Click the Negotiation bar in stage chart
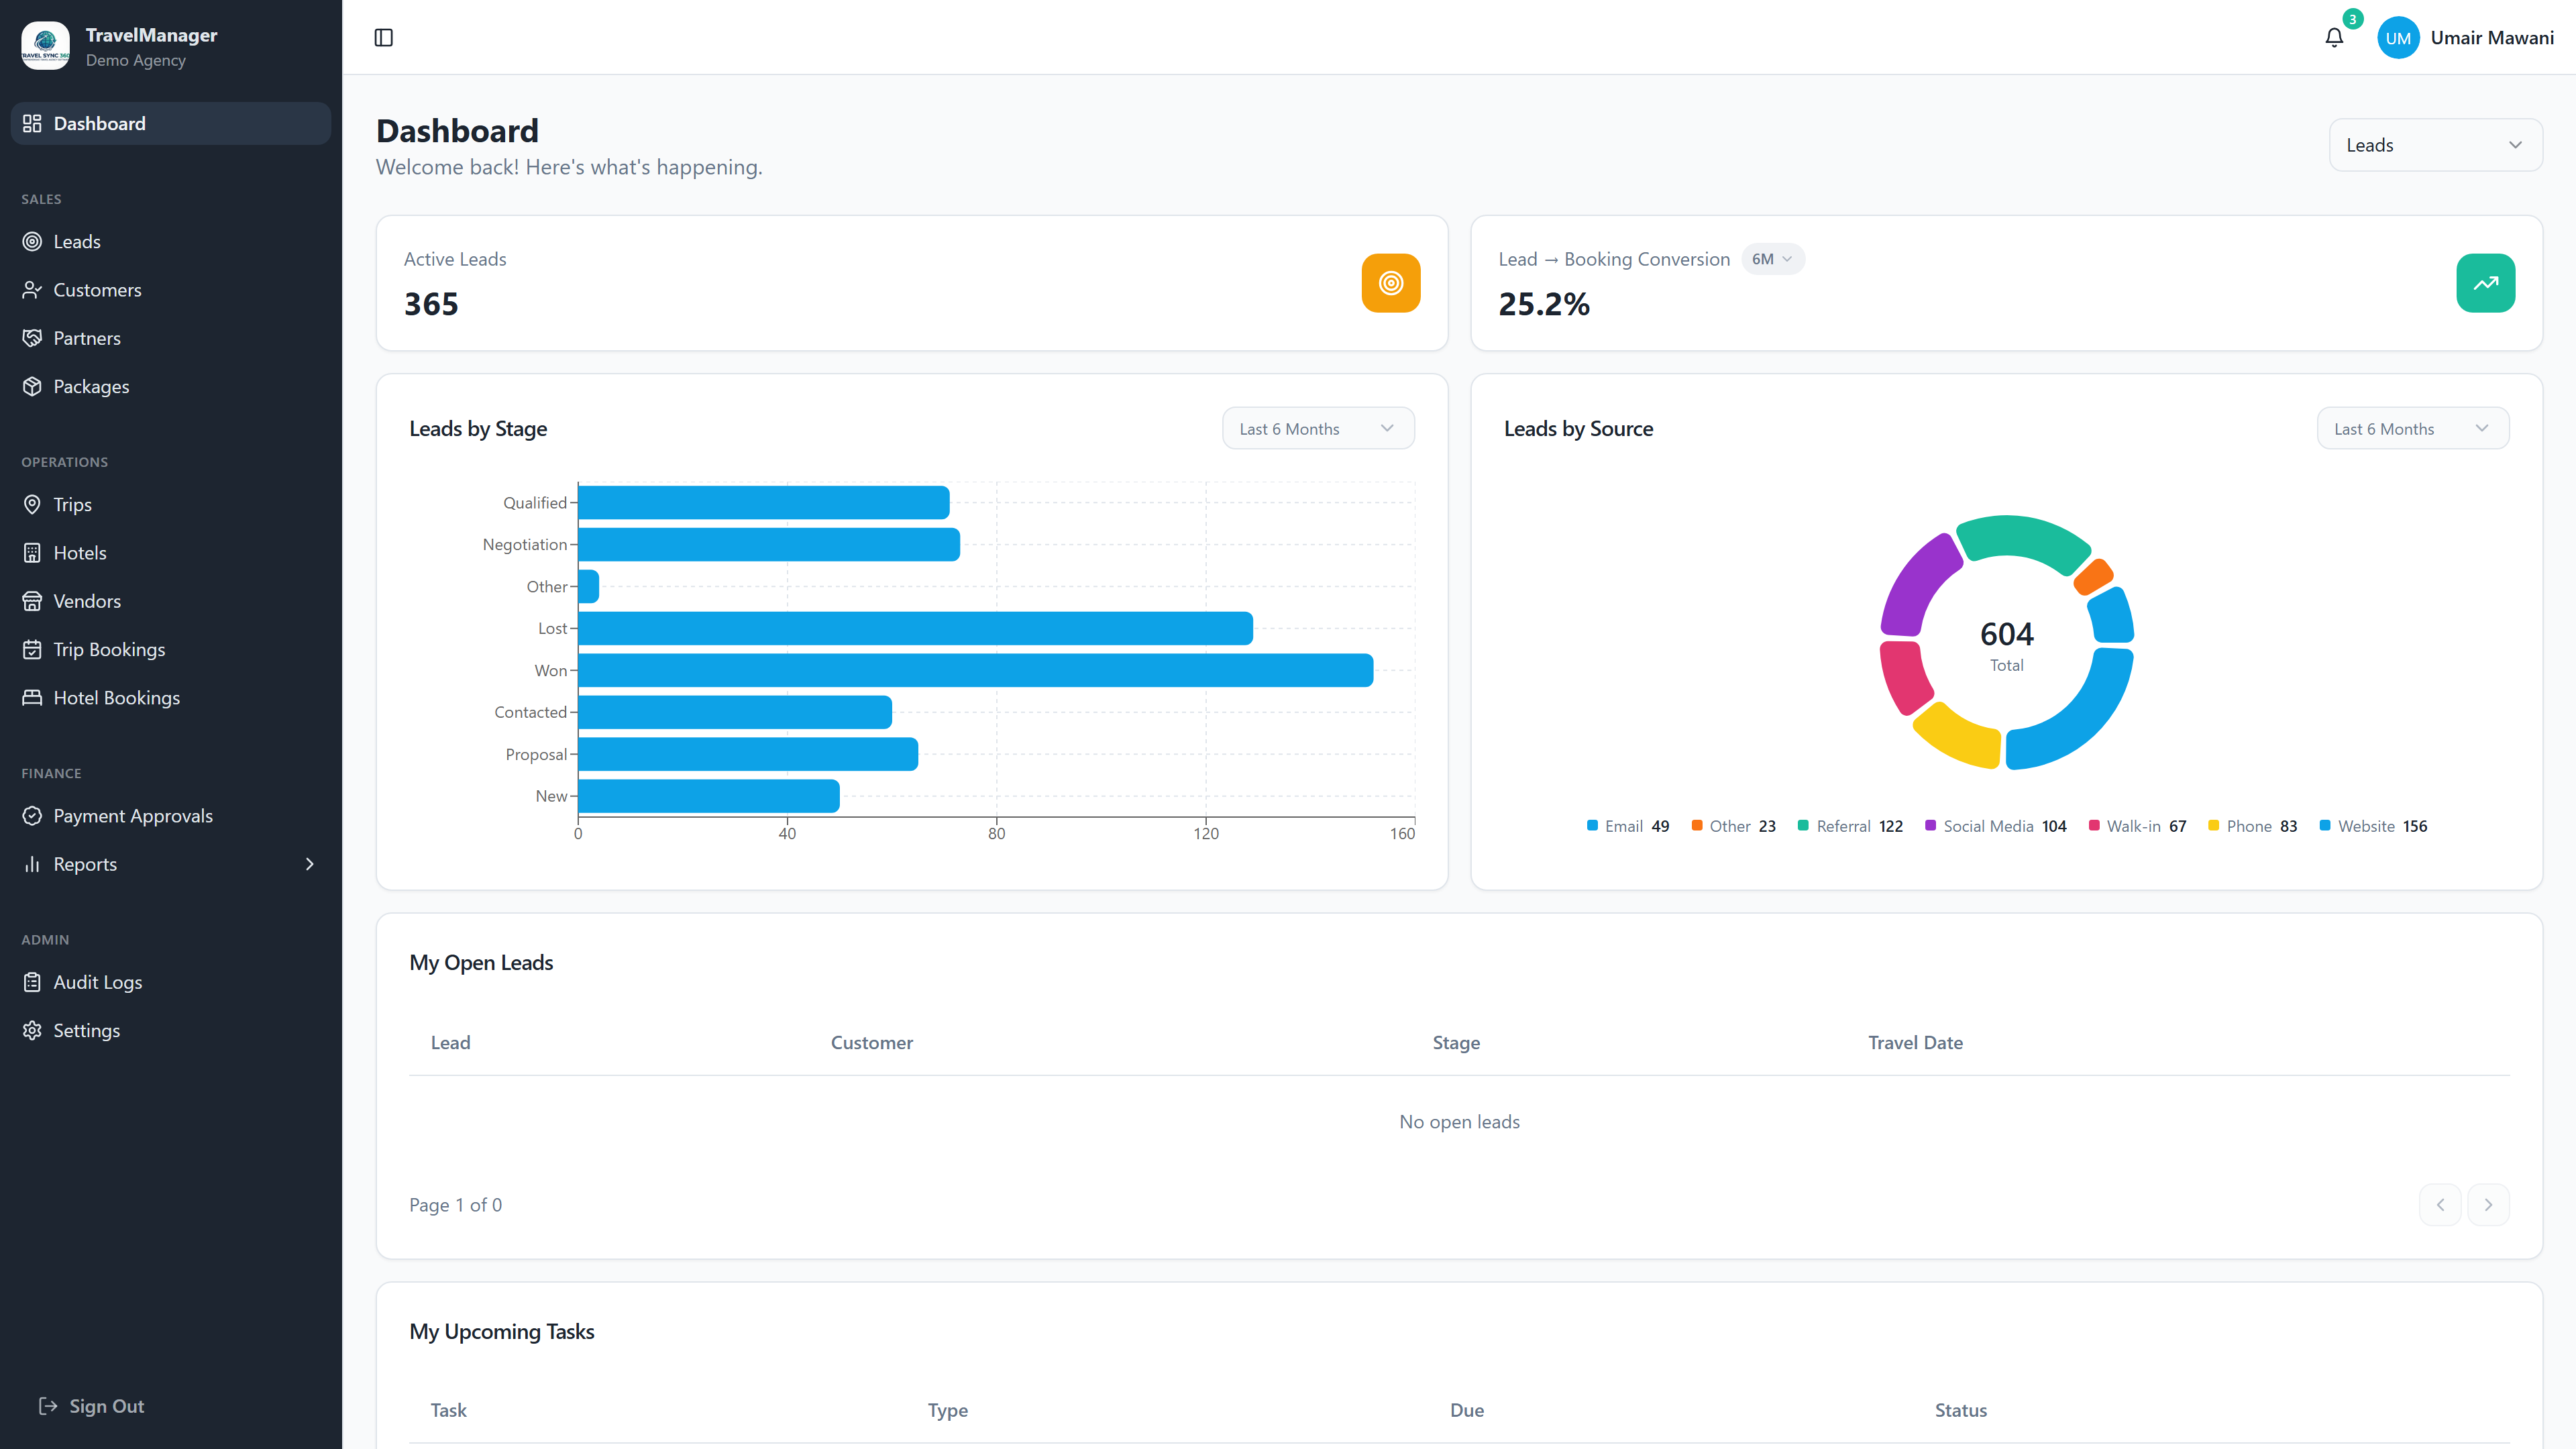This screenshot has width=2576, height=1449. coord(769,545)
